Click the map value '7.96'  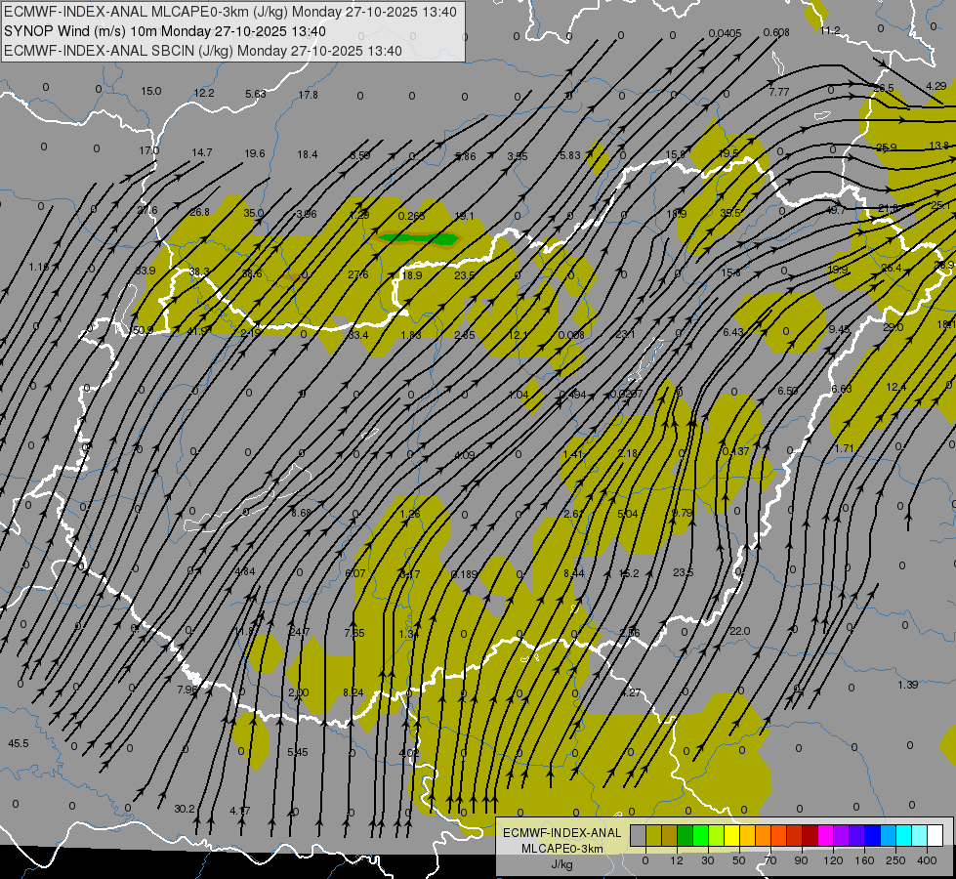pos(187,690)
